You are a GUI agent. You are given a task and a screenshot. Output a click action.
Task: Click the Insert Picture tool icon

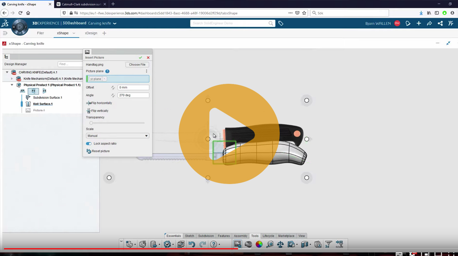(237, 244)
